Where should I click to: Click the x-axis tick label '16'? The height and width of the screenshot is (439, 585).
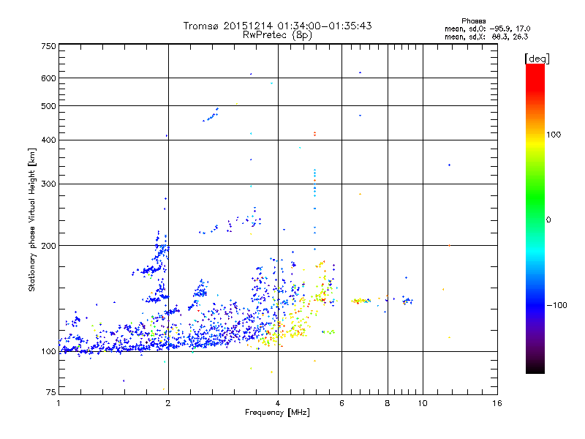click(497, 403)
